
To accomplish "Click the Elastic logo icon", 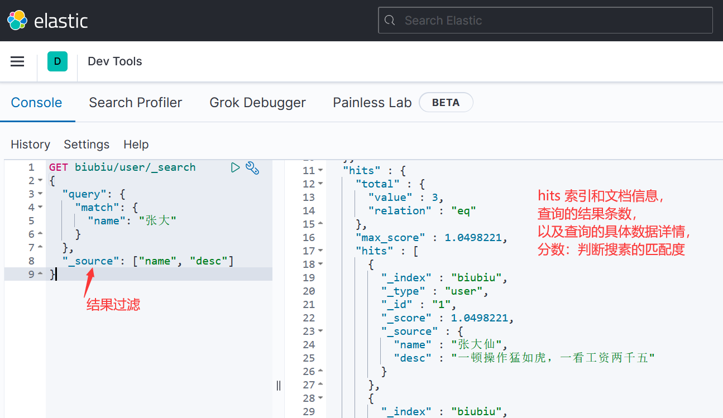I will click(x=17, y=20).
